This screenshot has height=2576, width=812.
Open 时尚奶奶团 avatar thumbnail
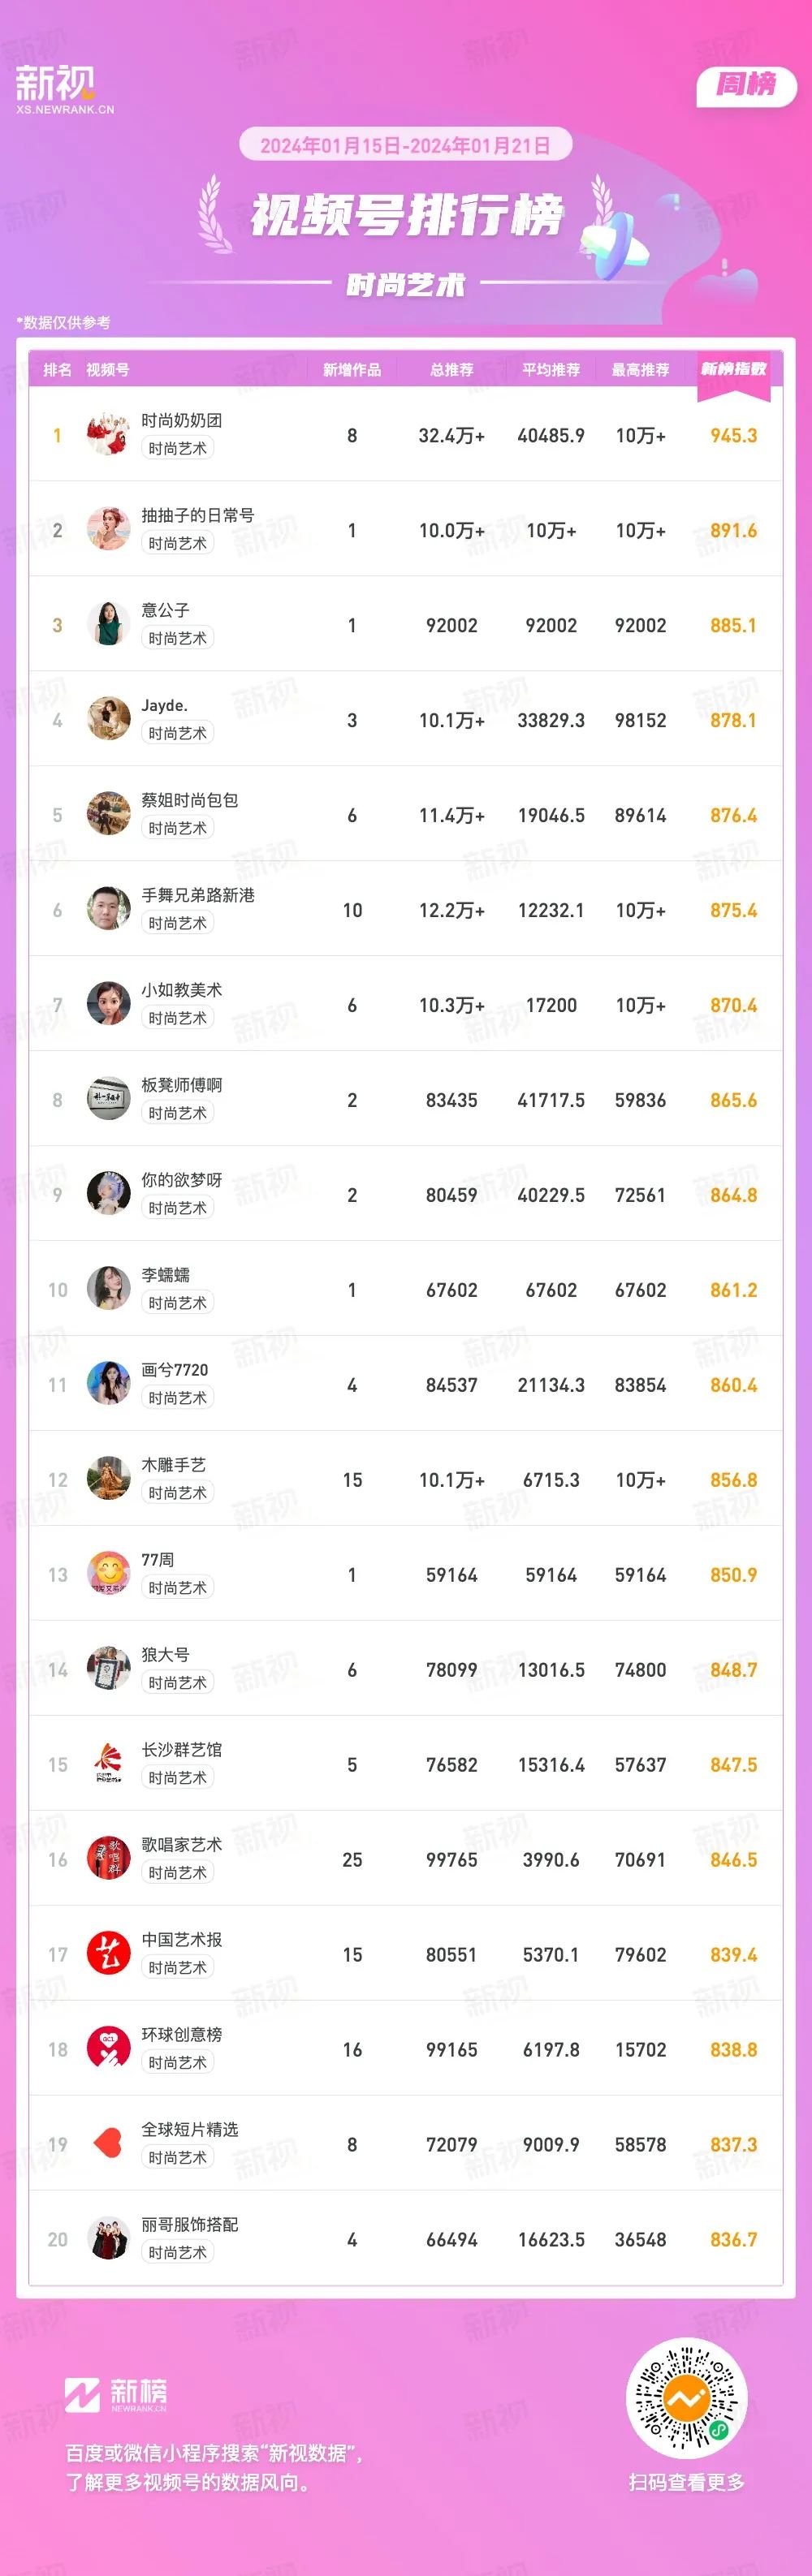[x=108, y=435]
